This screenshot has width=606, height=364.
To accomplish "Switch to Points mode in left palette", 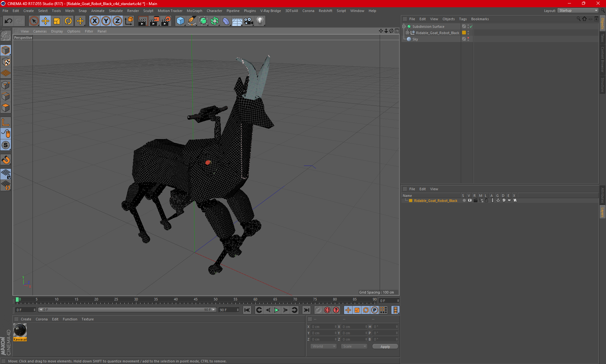I will pos(6,85).
